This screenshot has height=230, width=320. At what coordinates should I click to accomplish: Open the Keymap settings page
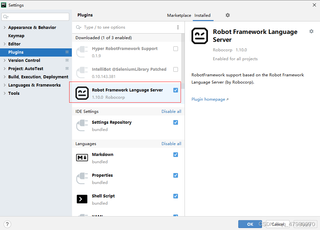tap(16, 36)
